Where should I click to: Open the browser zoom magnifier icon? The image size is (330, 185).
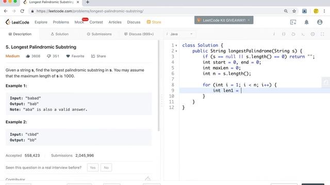286,11
